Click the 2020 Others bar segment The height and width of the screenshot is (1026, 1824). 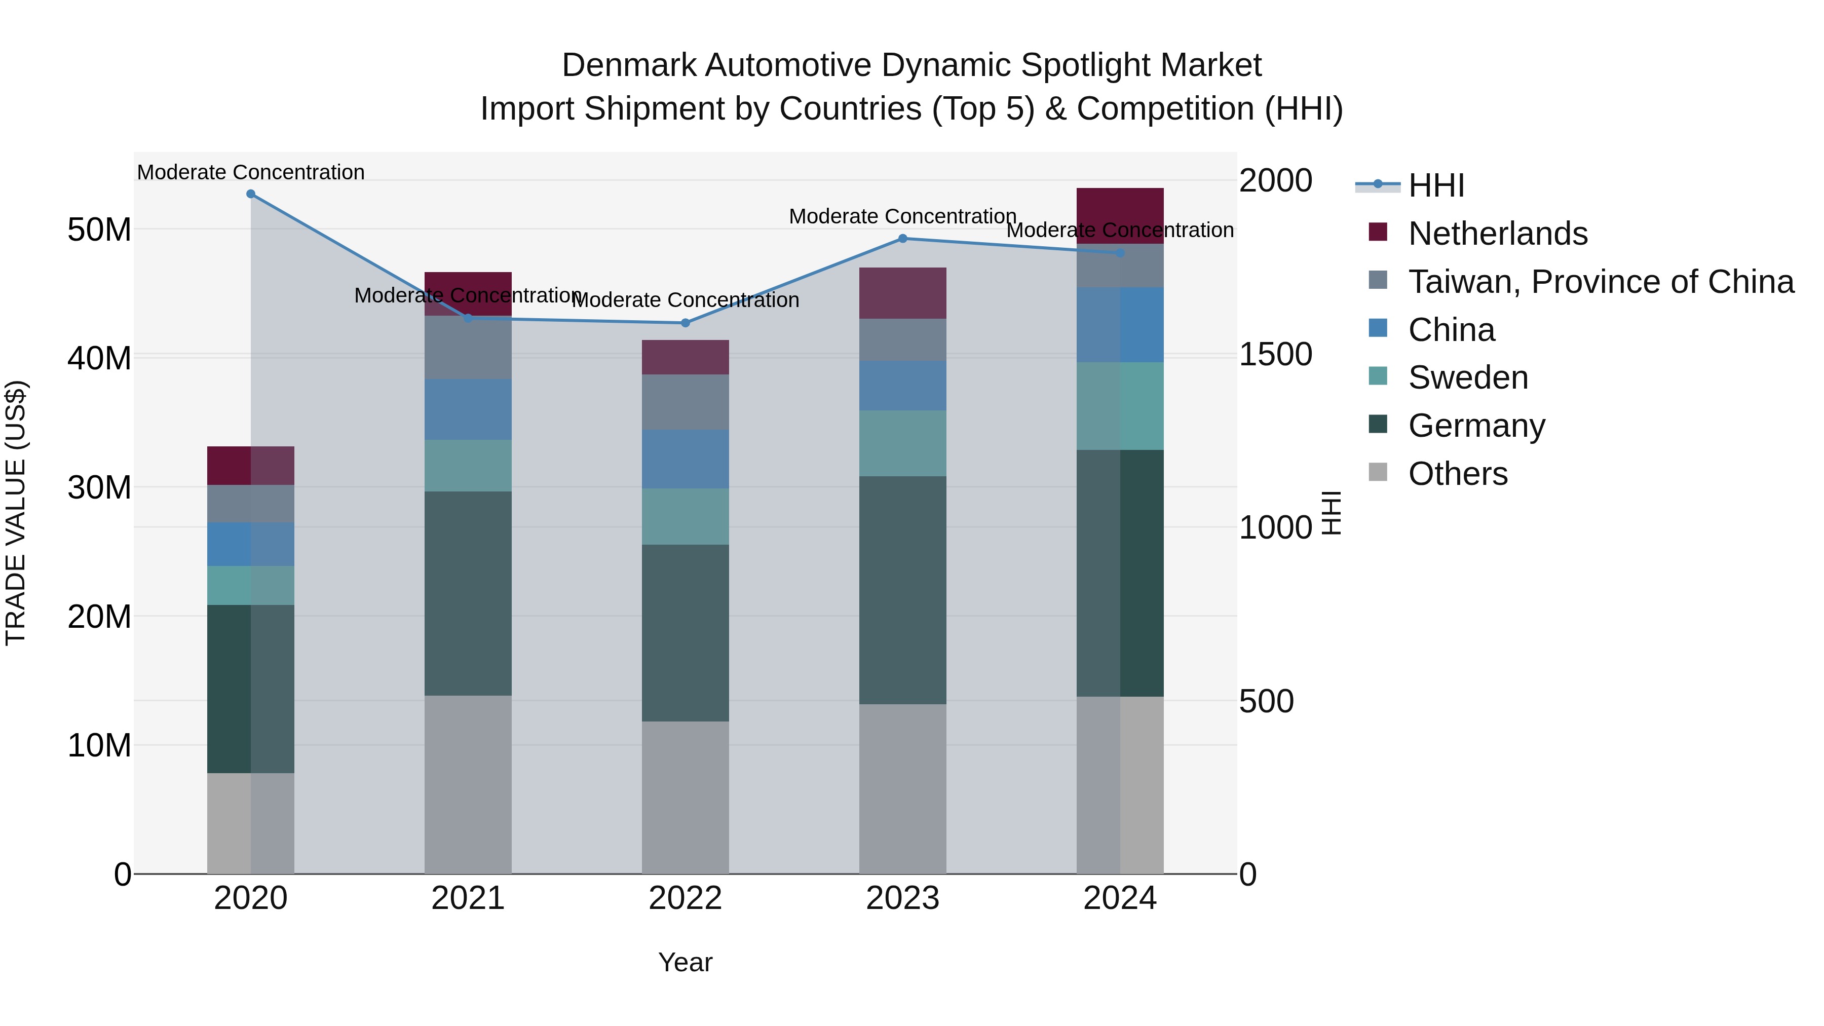point(251,823)
